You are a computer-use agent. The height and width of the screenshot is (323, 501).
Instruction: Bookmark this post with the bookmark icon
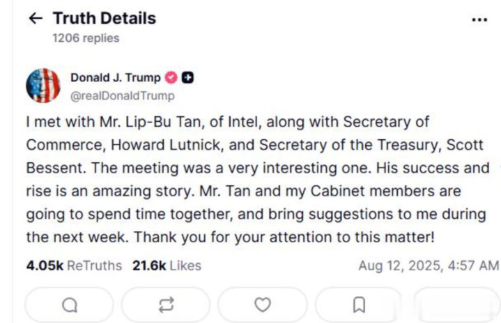click(359, 304)
